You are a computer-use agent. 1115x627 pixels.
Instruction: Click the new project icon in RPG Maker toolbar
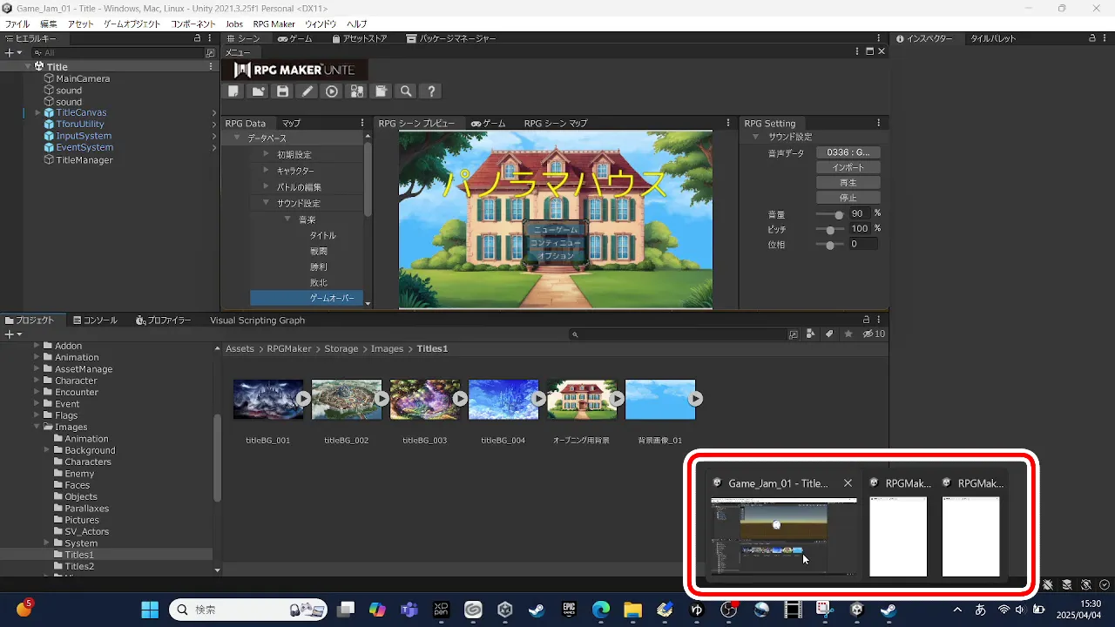233,91
